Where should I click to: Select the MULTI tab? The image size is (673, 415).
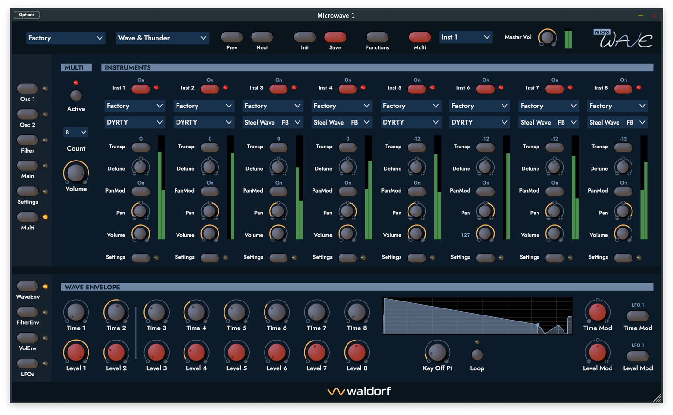[x=76, y=67]
